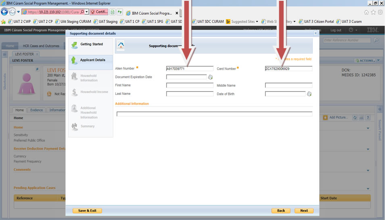This screenshot has height=220, width=386.
Task: Click the Add Picture star icon
Action: [325, 117]
